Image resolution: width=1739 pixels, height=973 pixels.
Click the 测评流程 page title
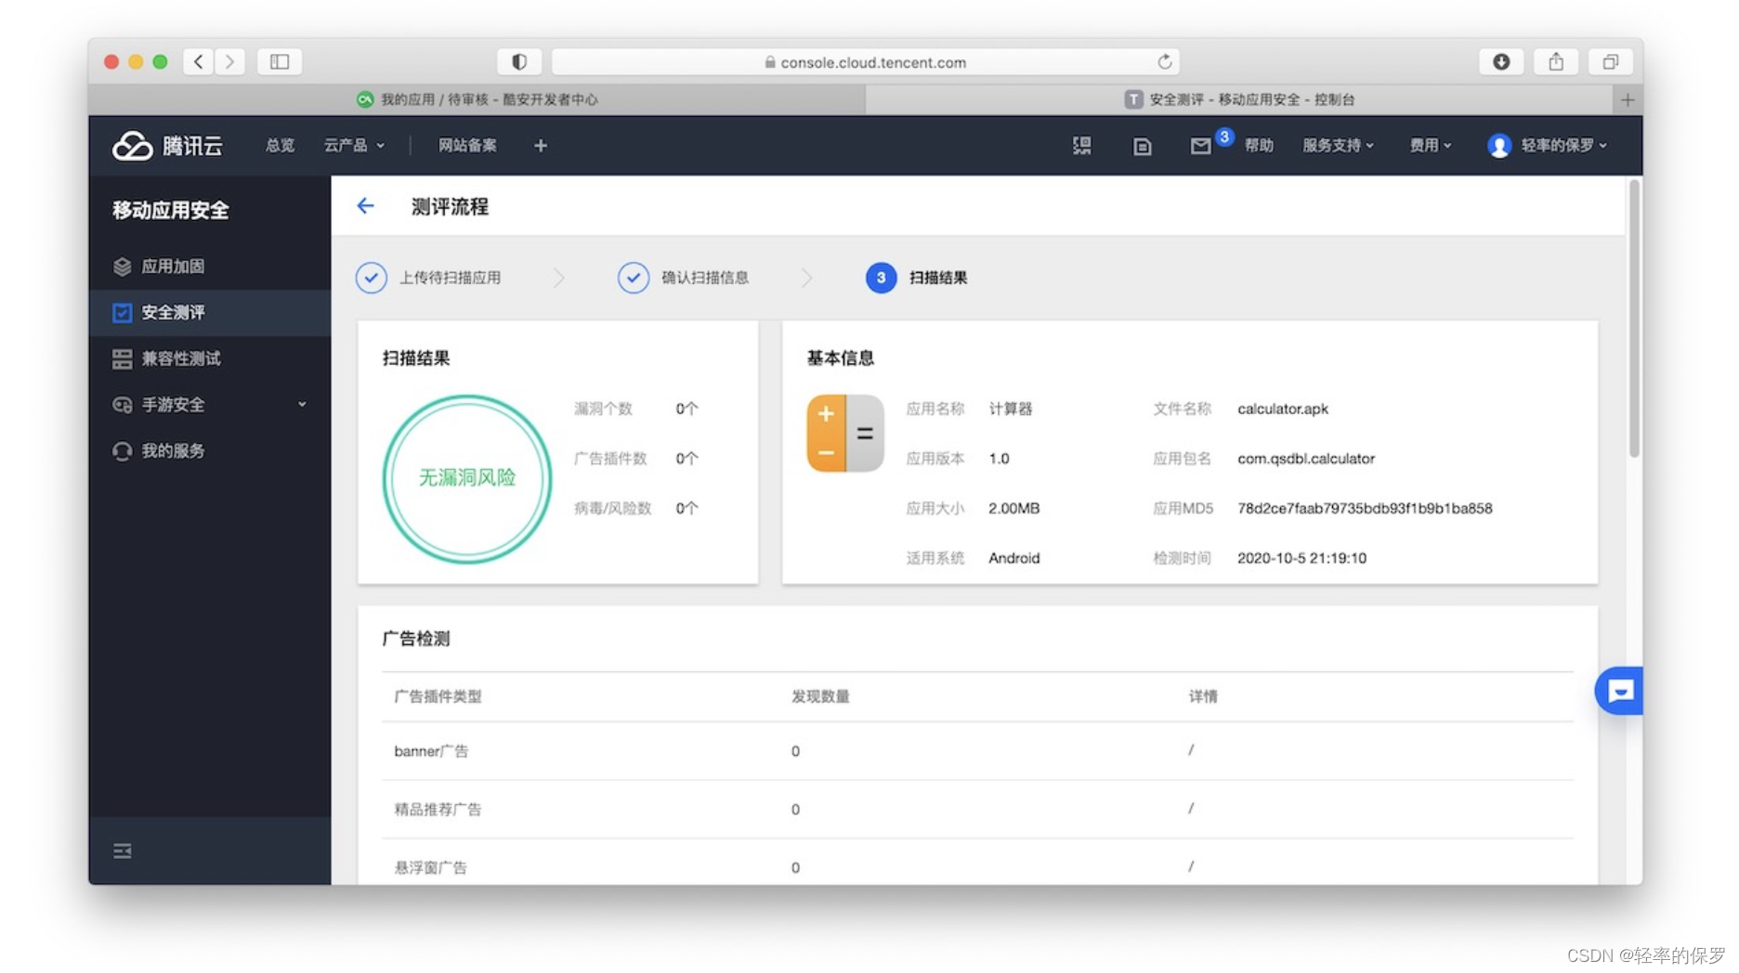[x=450, y=207]
